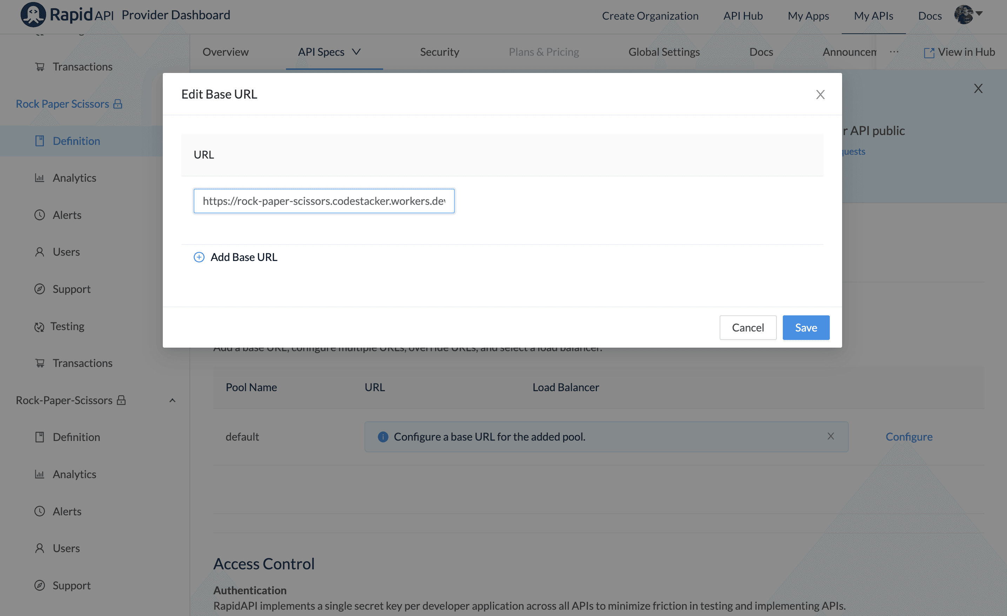The height and width of the screenshot is (616, 1007).
Task: Click the Provider Dashboard title
Action: click(176, 15)
